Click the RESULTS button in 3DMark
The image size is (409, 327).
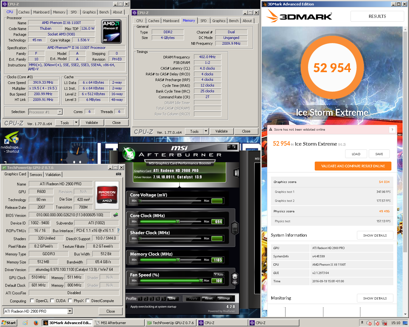(377, 16)
